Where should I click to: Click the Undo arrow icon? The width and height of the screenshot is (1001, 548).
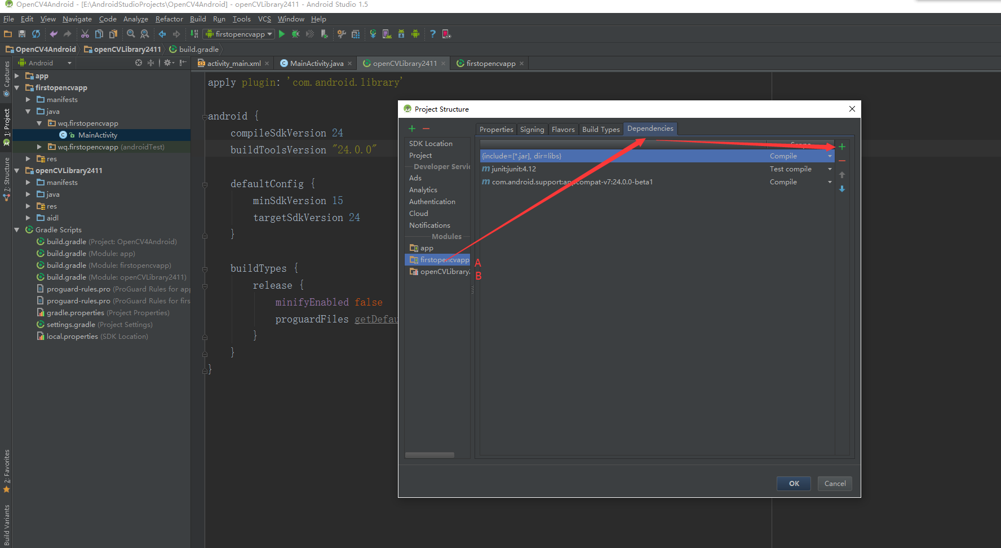[54, 34]
